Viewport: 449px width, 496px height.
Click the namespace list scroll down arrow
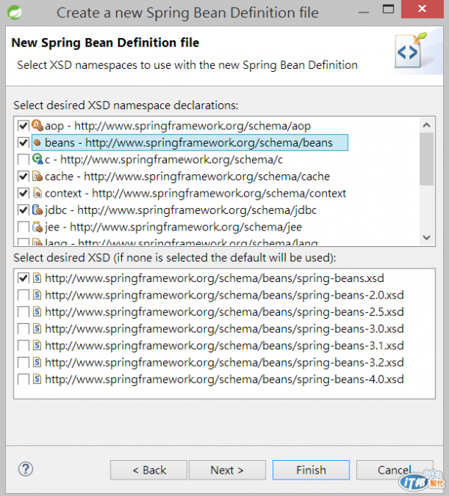(x=427, y=238)
